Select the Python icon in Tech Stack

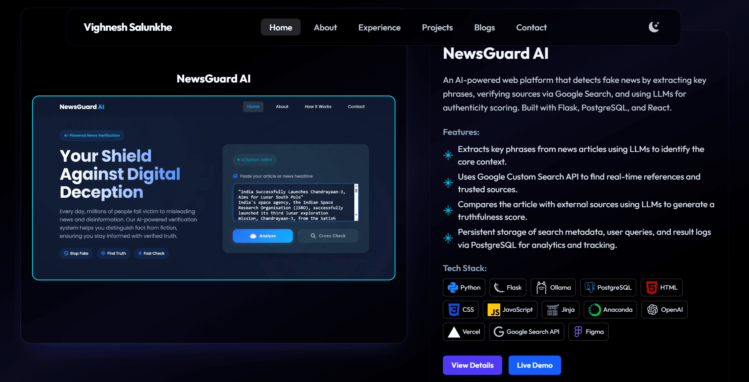453,287
